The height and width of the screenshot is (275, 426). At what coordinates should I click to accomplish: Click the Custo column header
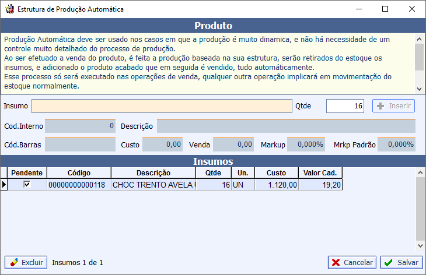click(276, 173)
